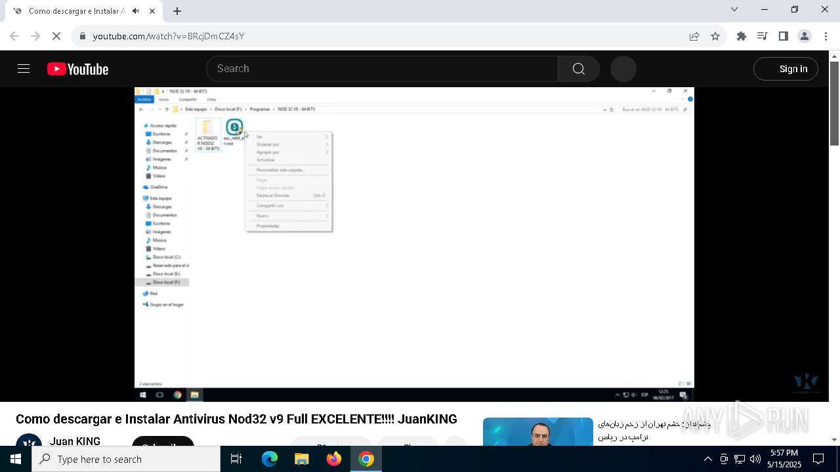This screenshot has height=472, width=840.
Task: Go back in Chrome navigation
Action: pyautogui.click(x=14, y=36)
